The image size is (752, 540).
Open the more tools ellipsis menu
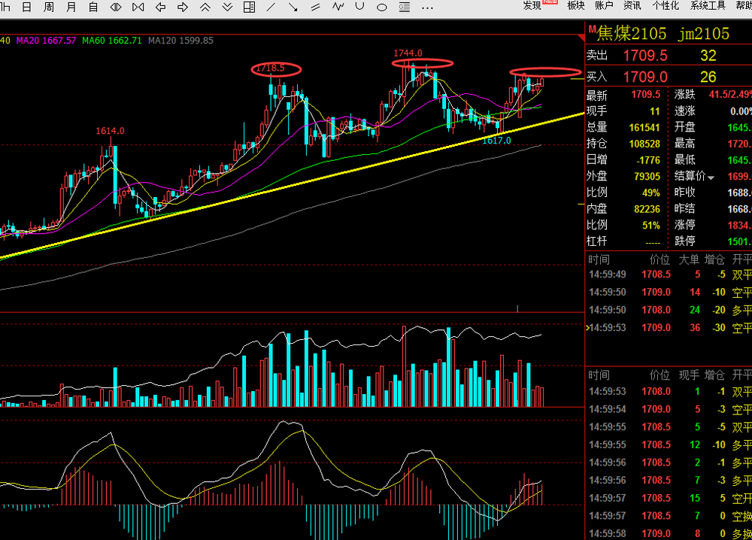(x=427, y=8)
